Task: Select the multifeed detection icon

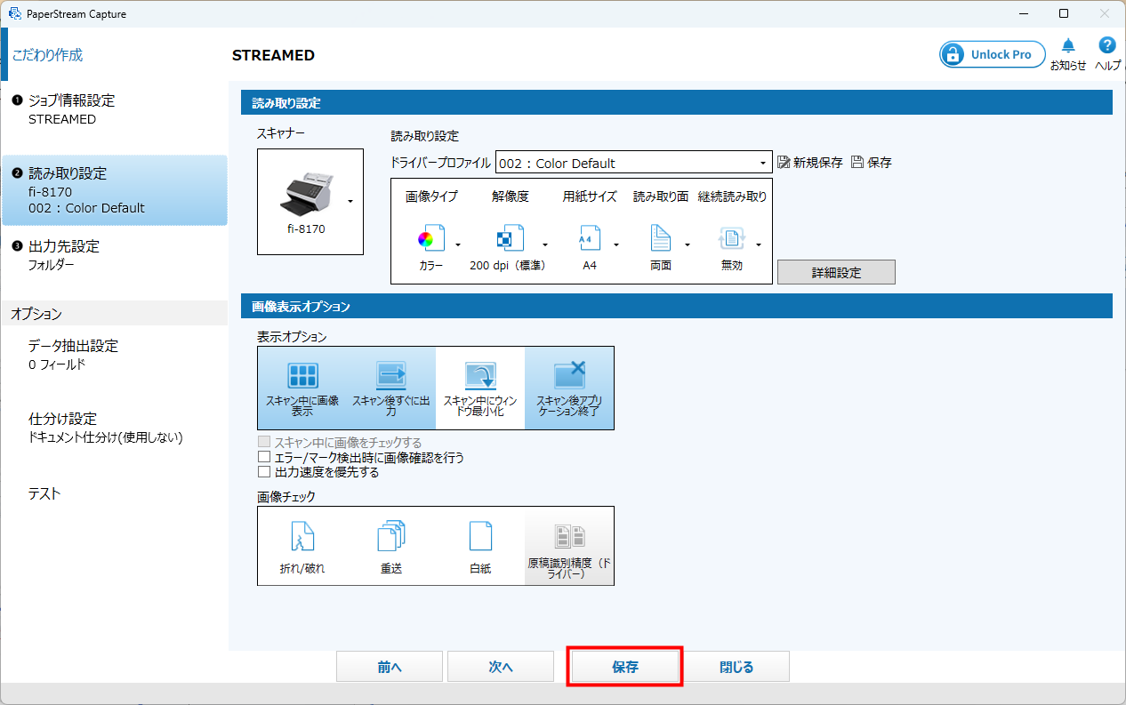Action: (391, 537)
